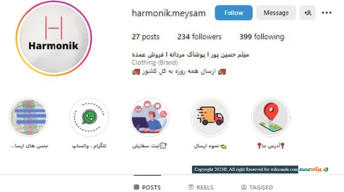Image resolution: width=344 pixels, height=192 pixels.
Task: Open the WhatsApp highlight story
Action: point(89,117)
